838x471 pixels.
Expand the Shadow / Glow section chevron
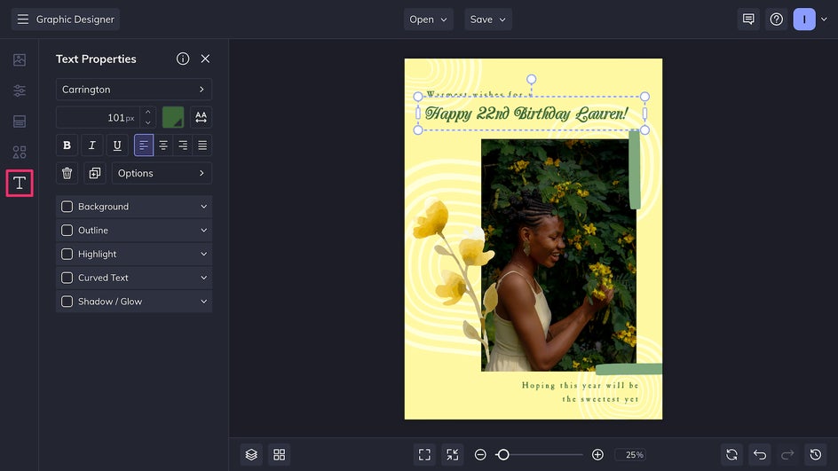[203, 302]
